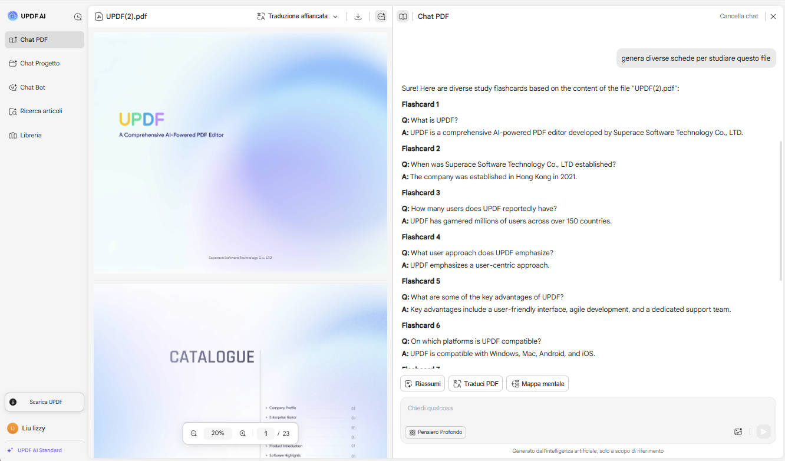Viewport: 785px width, 461px height.
Task: Select the UPDF cover page thumbnail
Action: point(240,153)
